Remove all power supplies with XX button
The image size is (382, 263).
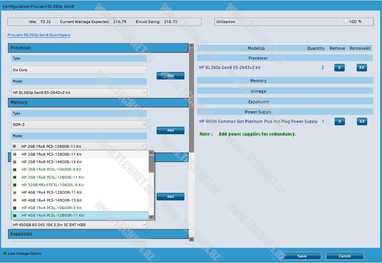[x=361, y=122]
